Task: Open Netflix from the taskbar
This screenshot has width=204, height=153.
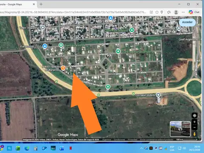Action: (71, 148)
